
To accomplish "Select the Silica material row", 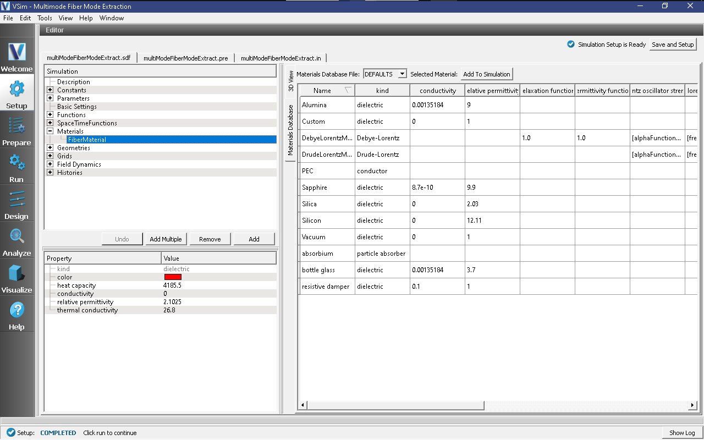I will click(x=498, y=204).
